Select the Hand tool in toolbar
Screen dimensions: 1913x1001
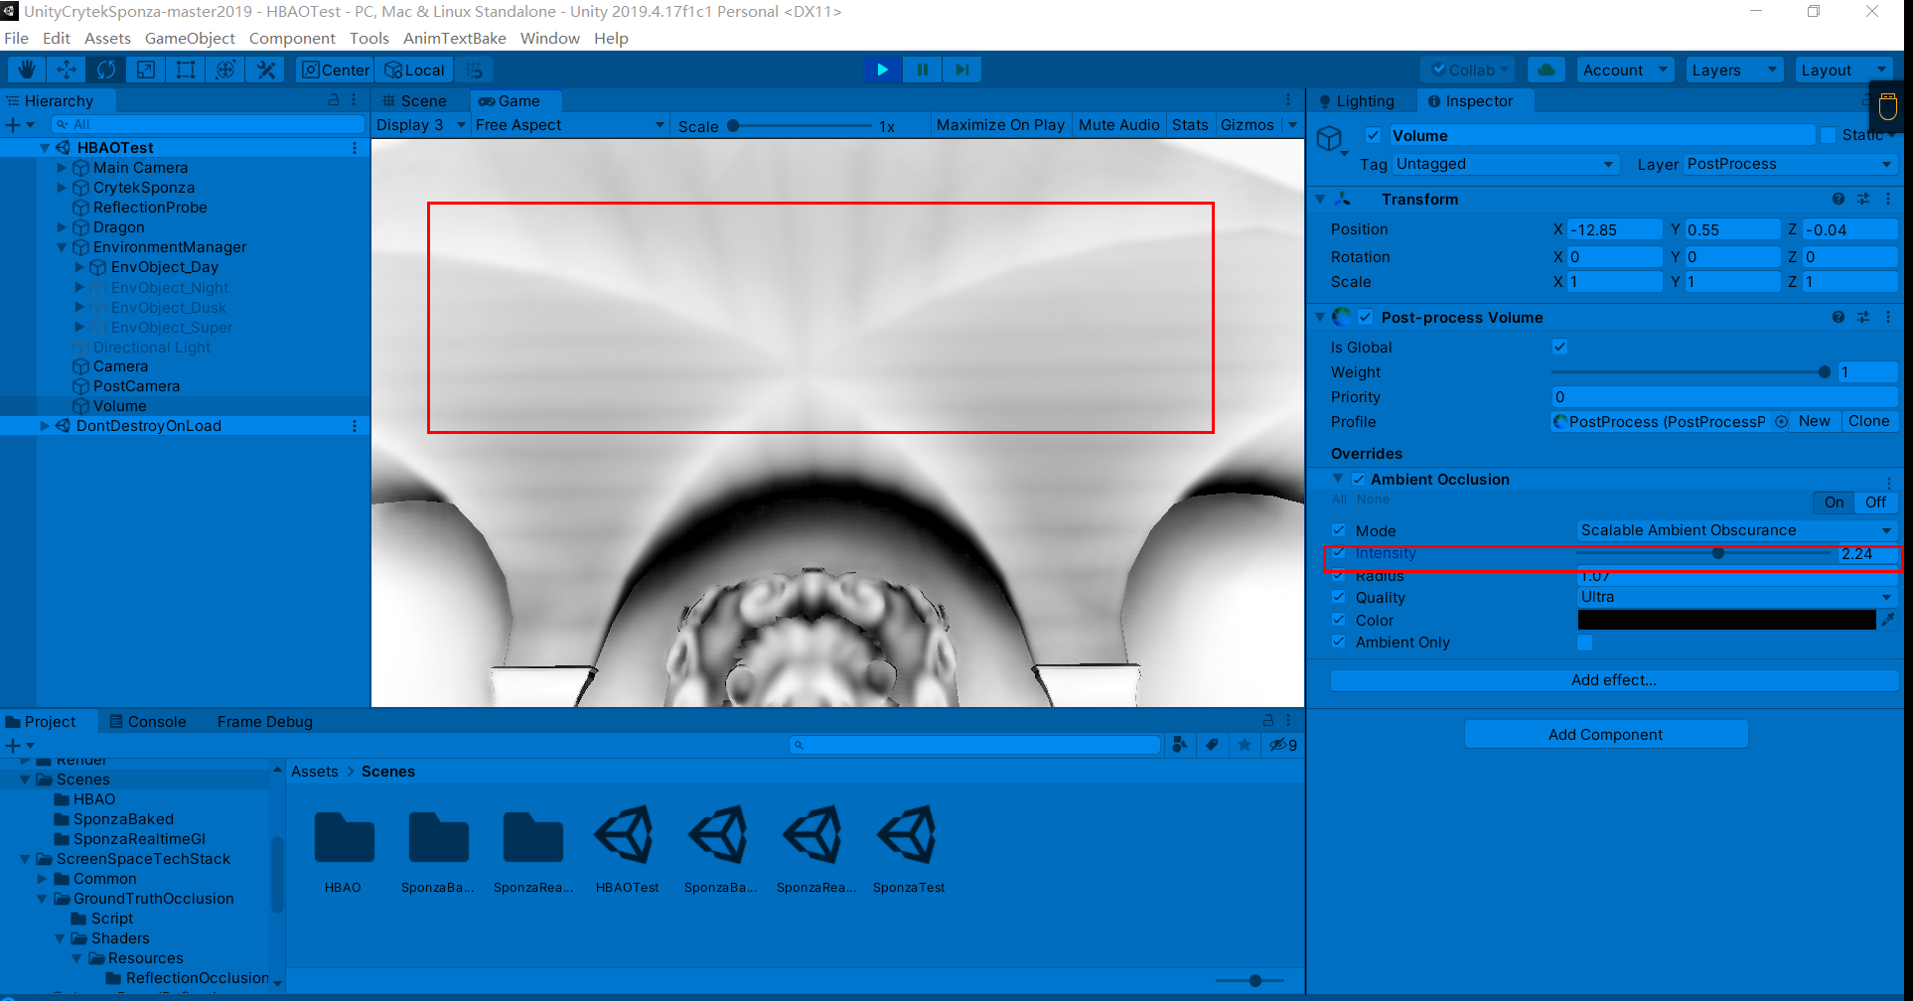coord(27,70)
